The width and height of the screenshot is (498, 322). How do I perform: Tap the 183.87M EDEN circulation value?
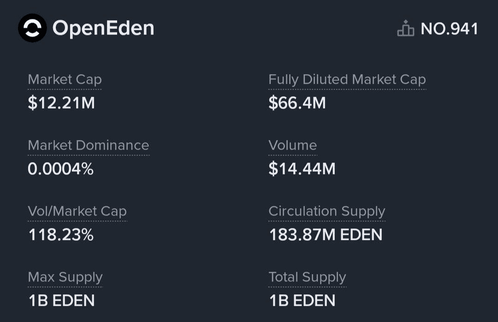coord(326,235)
